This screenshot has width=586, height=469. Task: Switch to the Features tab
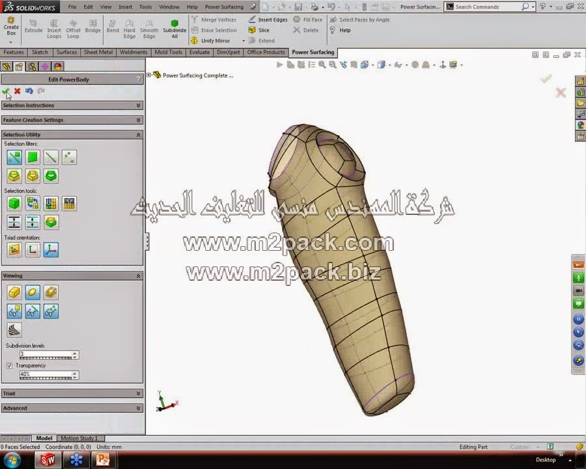click(14, 52)
